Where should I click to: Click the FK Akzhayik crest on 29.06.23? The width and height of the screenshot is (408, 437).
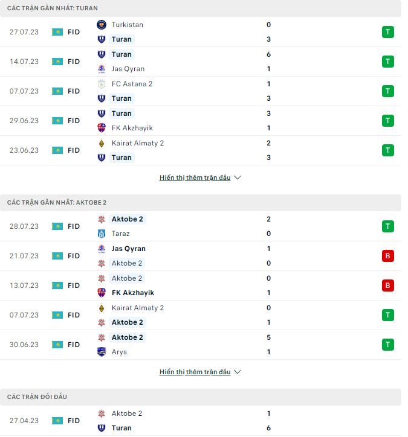pos(102,128)
